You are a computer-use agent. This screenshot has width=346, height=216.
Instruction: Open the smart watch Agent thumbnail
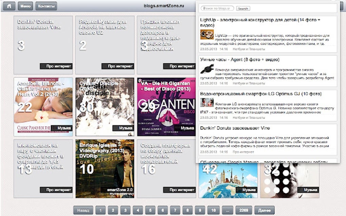tap(207, 69)
